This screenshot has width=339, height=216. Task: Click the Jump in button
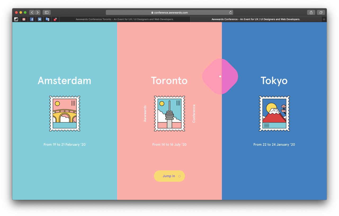point(169,176)
